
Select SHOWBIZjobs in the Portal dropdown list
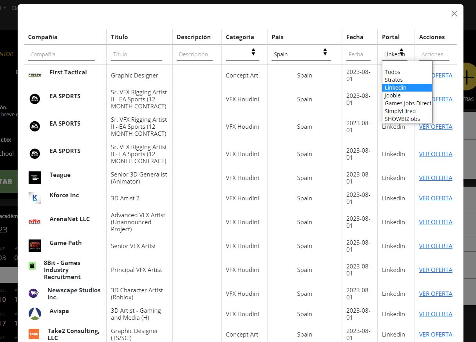click(407, 119)
